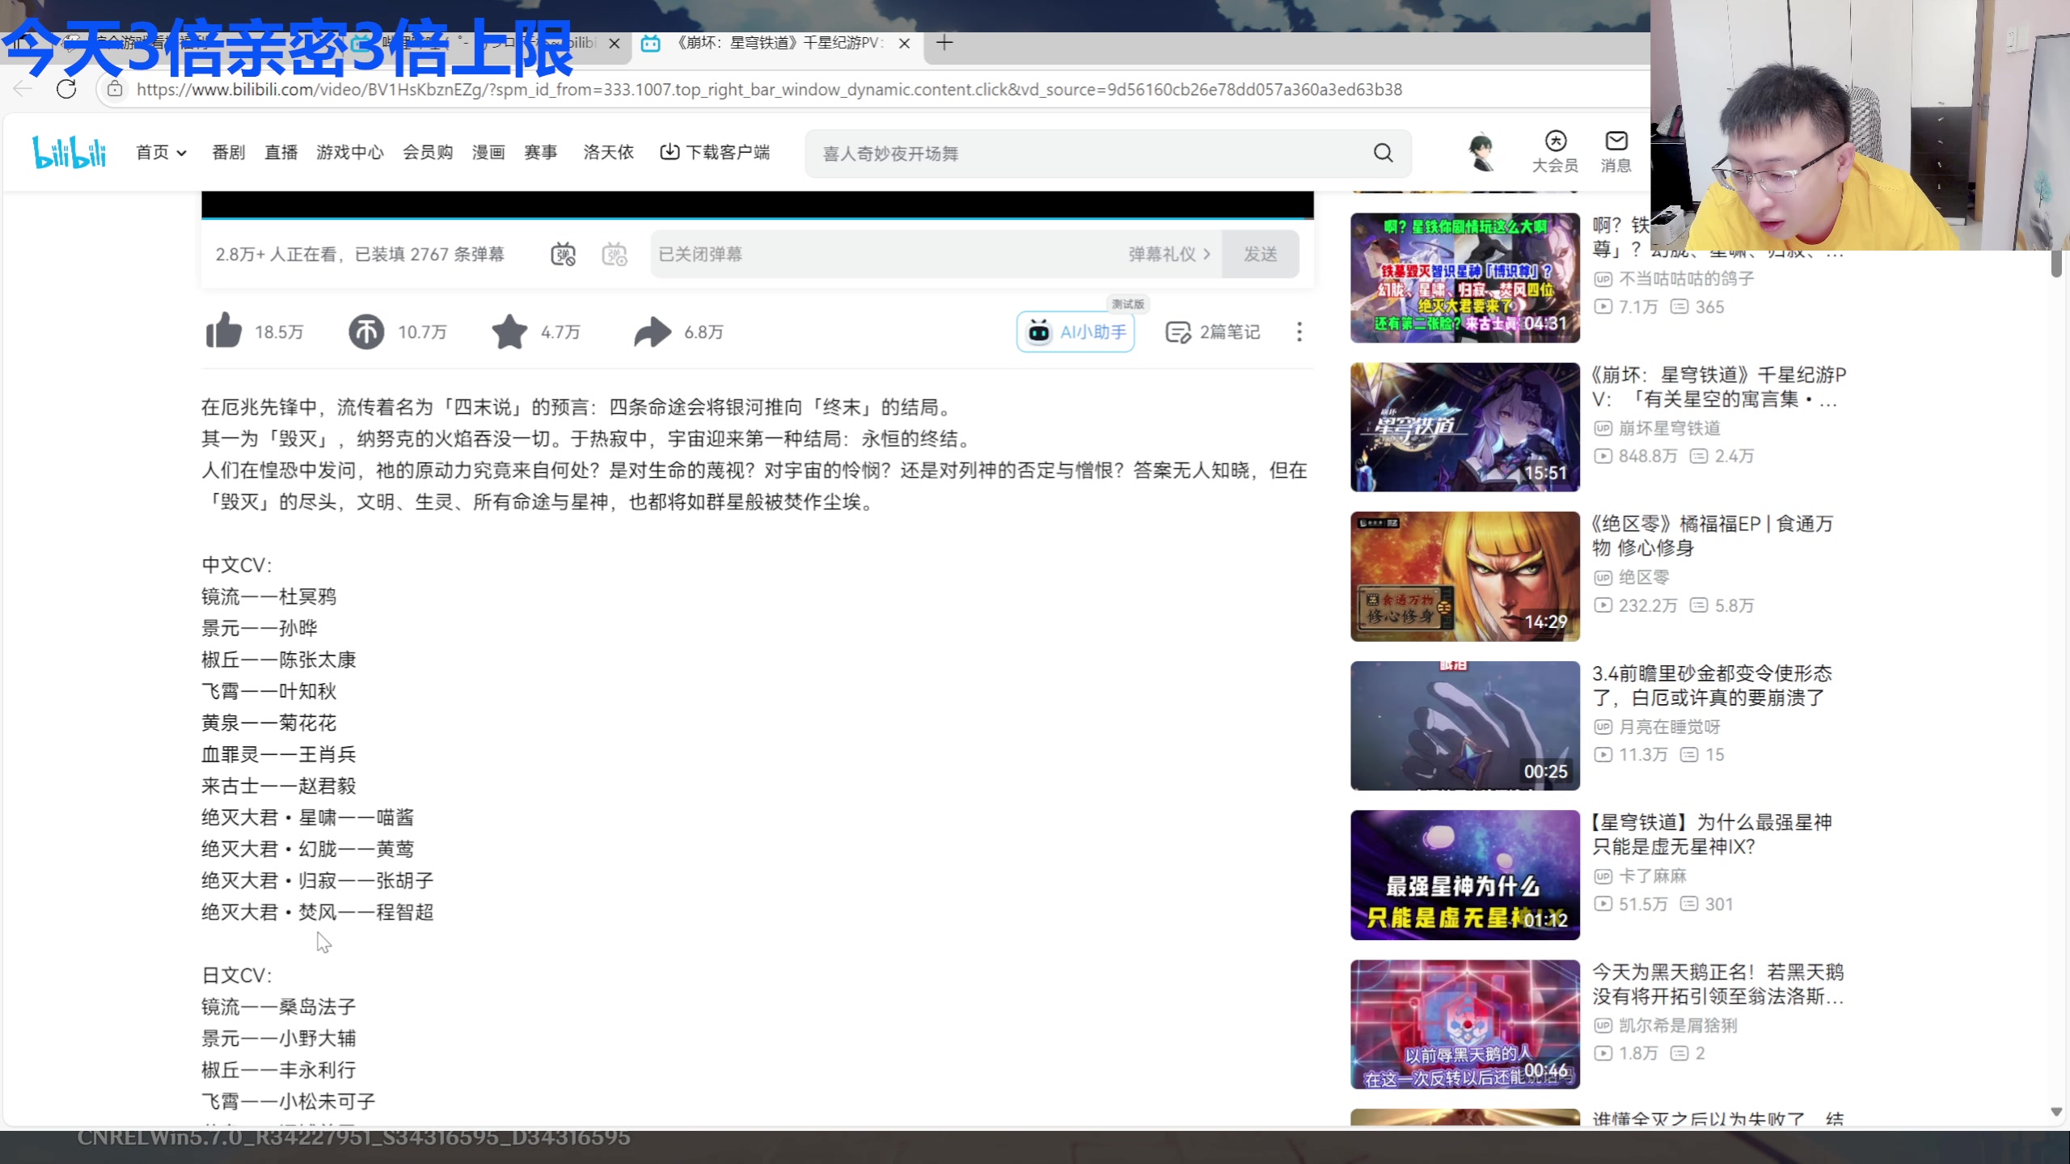The image size is (2070, 1164).
Task: Open 04:31 recommended video thumbnail
Action: point(1464,277)
